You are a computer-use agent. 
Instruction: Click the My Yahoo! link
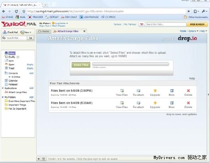pos(130,24)
